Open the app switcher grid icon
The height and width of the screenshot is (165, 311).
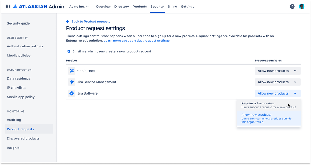(8, 7)
